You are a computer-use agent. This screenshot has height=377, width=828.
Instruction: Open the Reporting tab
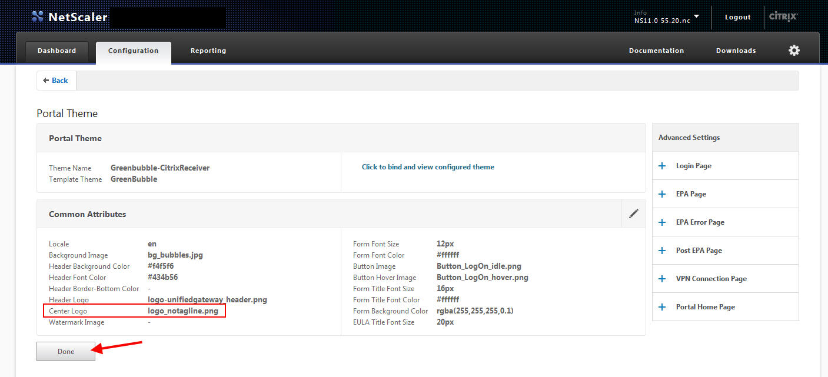[x=208, y=51]
